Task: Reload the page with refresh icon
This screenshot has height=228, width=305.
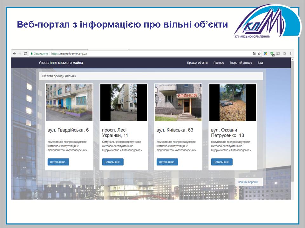Action: point(25,54)
